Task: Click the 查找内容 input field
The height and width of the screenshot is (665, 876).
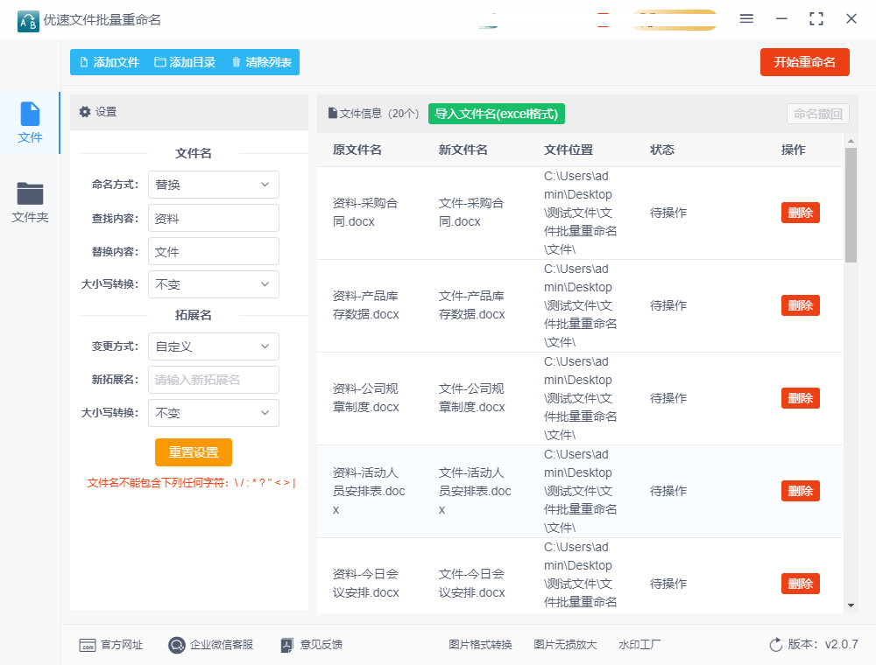Action: 214,218
